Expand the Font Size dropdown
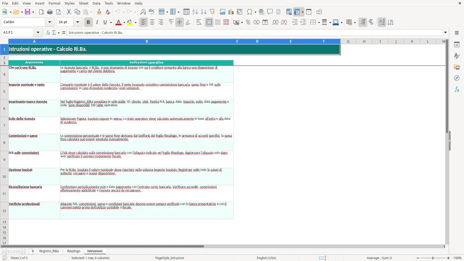This screenshot has height=261, width=464. pyautogui.click(x=78, y=22)
